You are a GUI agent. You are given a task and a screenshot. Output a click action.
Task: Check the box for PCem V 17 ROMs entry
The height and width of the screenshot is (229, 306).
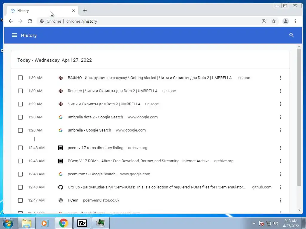(x=20, y=161)
